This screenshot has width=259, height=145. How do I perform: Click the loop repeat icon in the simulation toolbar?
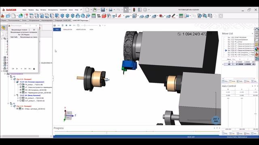click(78, 25)
